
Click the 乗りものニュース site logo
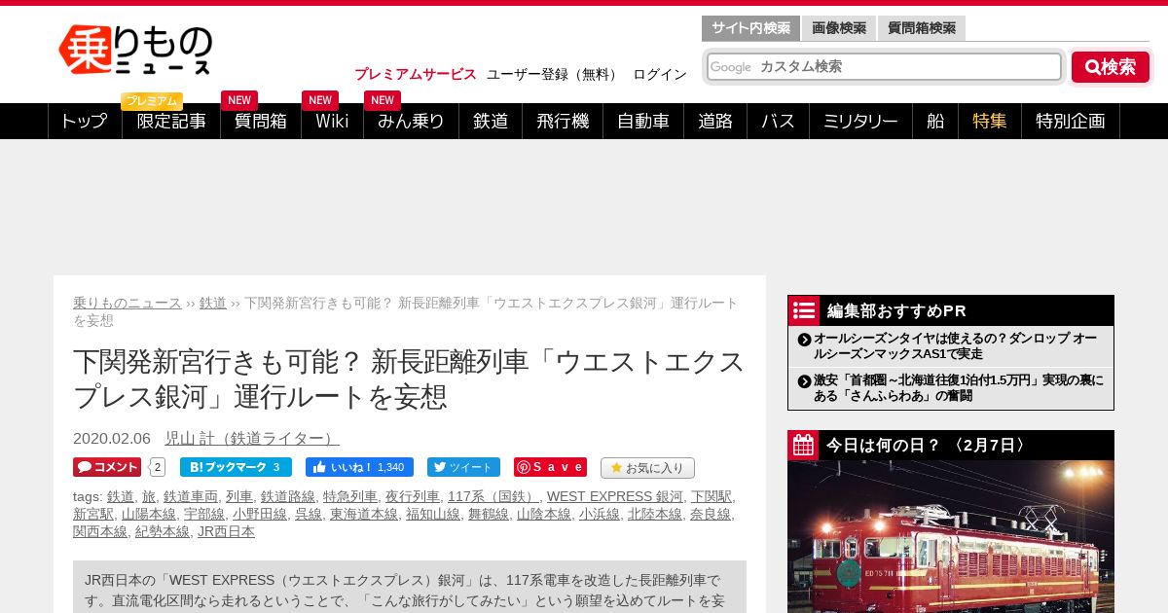click(x=135, y=51)
